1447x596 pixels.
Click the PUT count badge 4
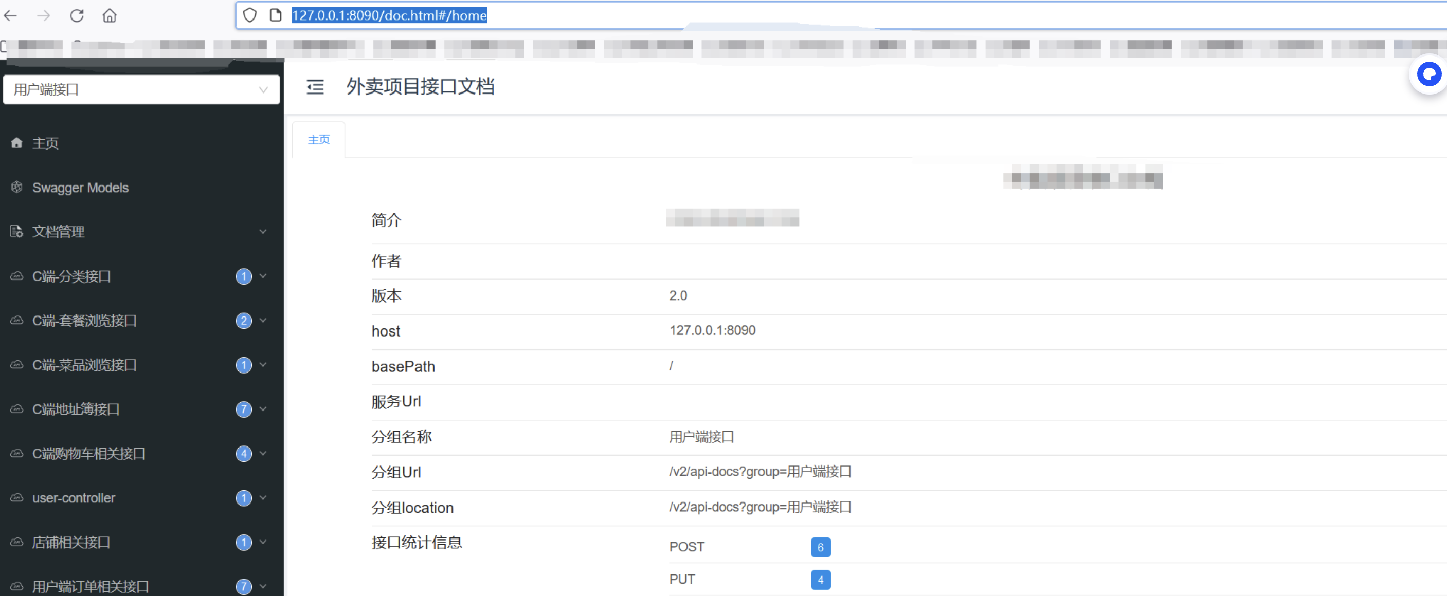click(x=820, y=579)
